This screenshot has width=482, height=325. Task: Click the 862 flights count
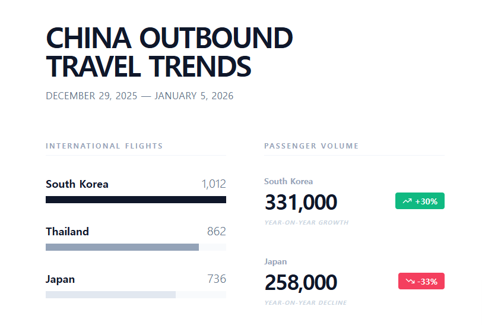click(x=216, y=232)
